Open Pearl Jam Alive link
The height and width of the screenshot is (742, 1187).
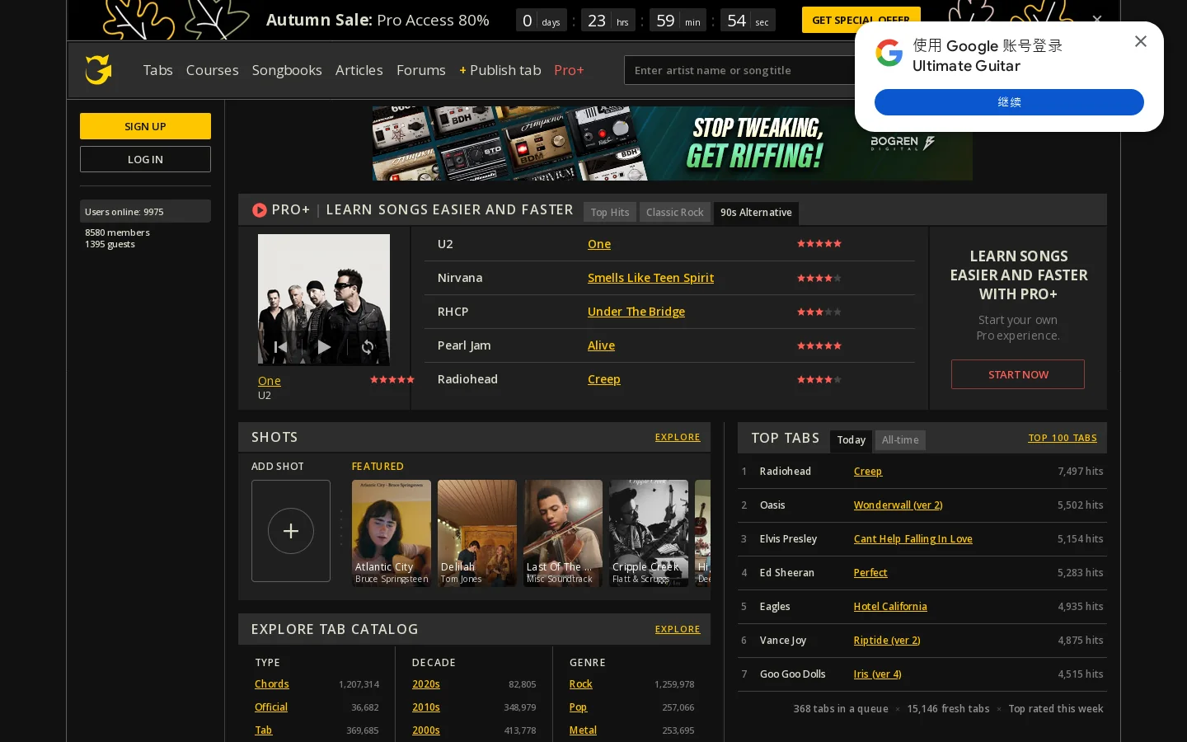click(x=601, y=345)
